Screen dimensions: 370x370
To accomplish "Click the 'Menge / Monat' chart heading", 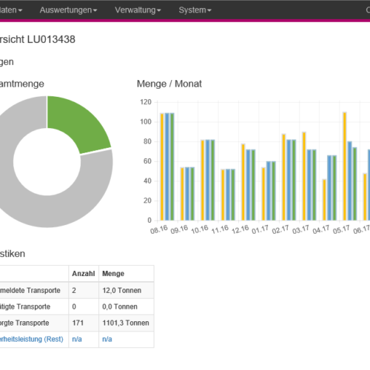I will pos(169,84).
